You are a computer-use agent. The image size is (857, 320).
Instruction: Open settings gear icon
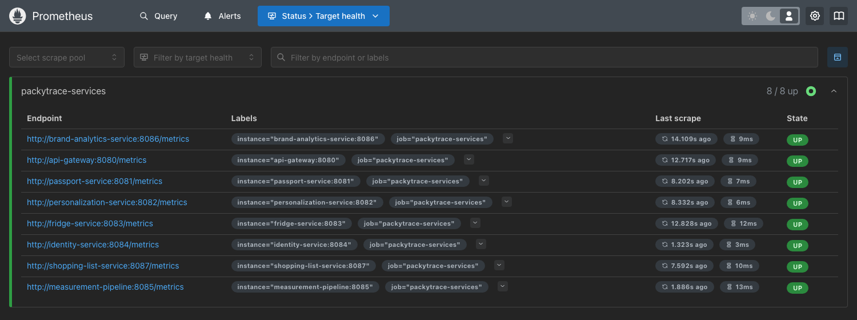tap(815, 16)
